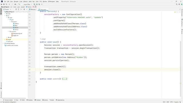Open the Edit menu
The height and width of the screenshot is (103, 183).
click(8, 1)
